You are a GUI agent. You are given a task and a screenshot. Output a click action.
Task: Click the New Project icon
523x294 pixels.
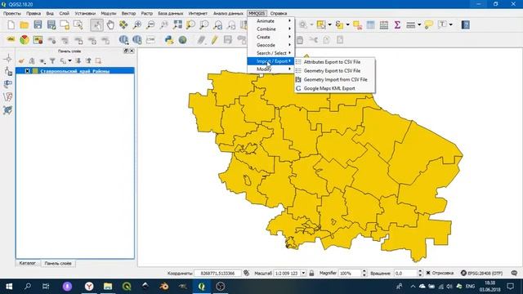click(x=11, y=24)
